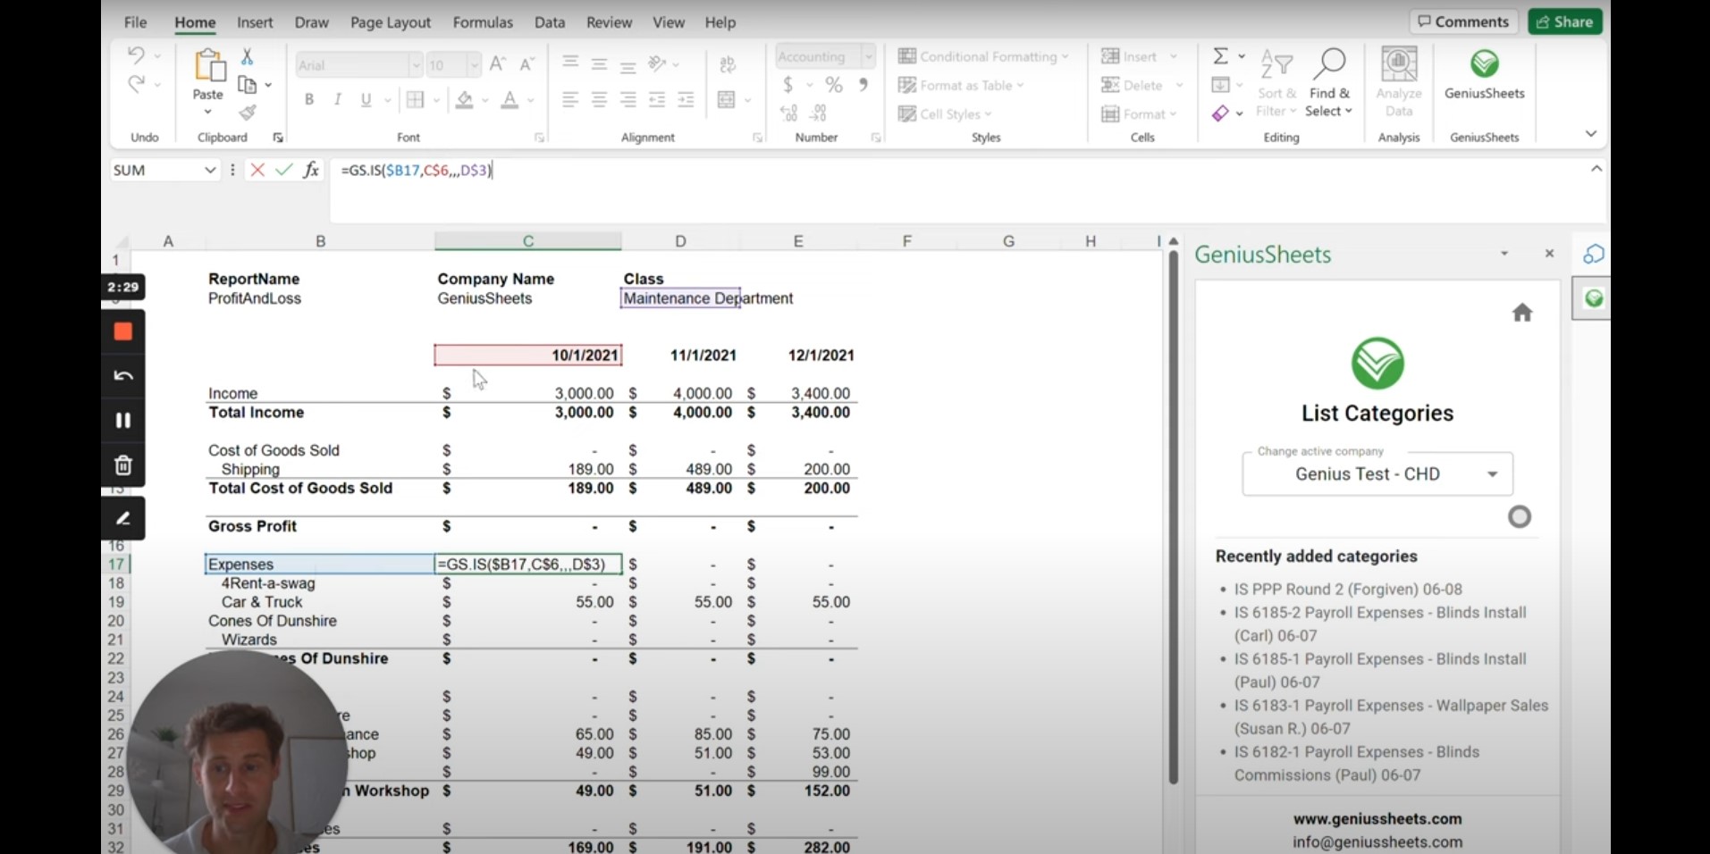Select the pen annotation tool in recorder
This screenshot has width=1710, height=854.
123,518
